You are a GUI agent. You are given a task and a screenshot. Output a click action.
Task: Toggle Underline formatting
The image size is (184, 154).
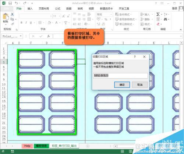[x=31, y=22]
